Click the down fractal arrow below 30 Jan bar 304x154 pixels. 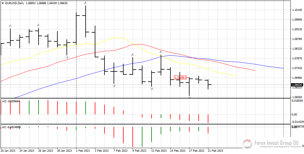point(67,58)
